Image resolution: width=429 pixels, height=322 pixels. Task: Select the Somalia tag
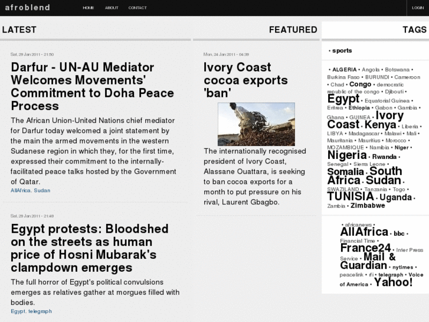346,172
